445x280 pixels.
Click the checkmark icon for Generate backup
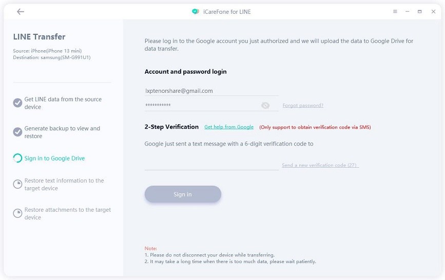17,132
